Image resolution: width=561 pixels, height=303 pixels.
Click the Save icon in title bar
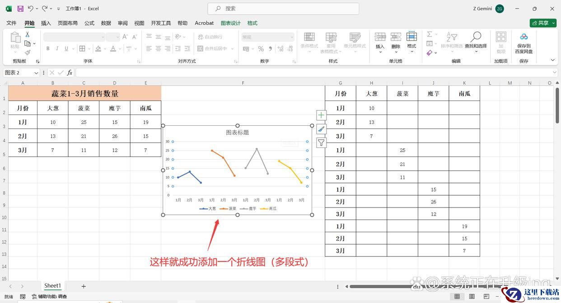point(20,9)
